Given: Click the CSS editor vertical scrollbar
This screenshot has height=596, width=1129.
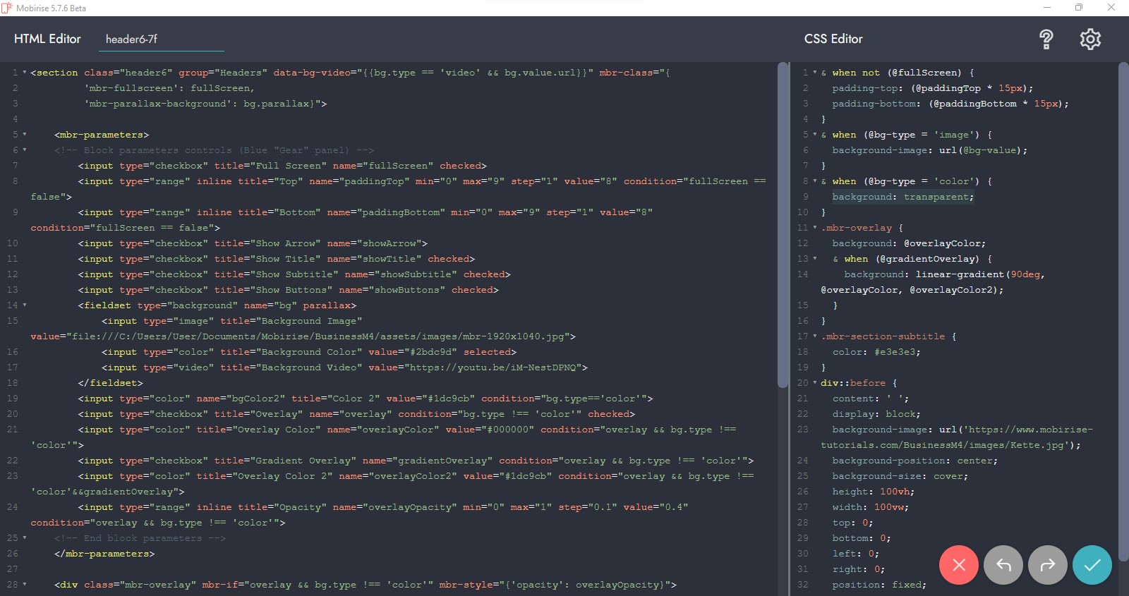Looking at the screenshot, I should [1123, 282].
